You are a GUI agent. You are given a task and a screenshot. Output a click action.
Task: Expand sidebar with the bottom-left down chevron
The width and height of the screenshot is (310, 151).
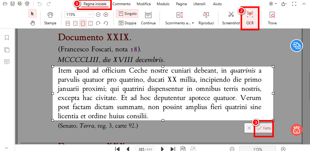6,148
